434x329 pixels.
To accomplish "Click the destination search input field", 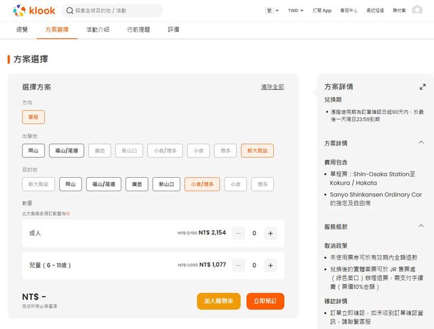I will (115, 11).
